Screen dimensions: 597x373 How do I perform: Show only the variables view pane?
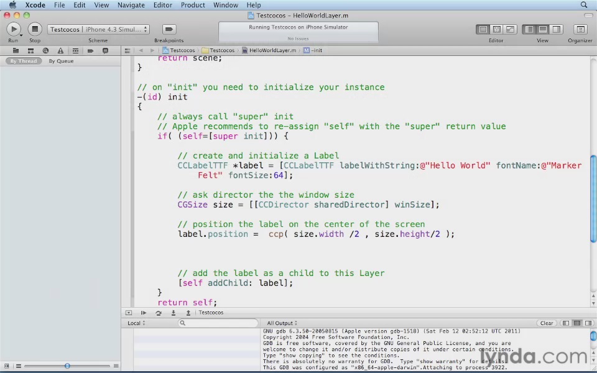click(566, 323)
